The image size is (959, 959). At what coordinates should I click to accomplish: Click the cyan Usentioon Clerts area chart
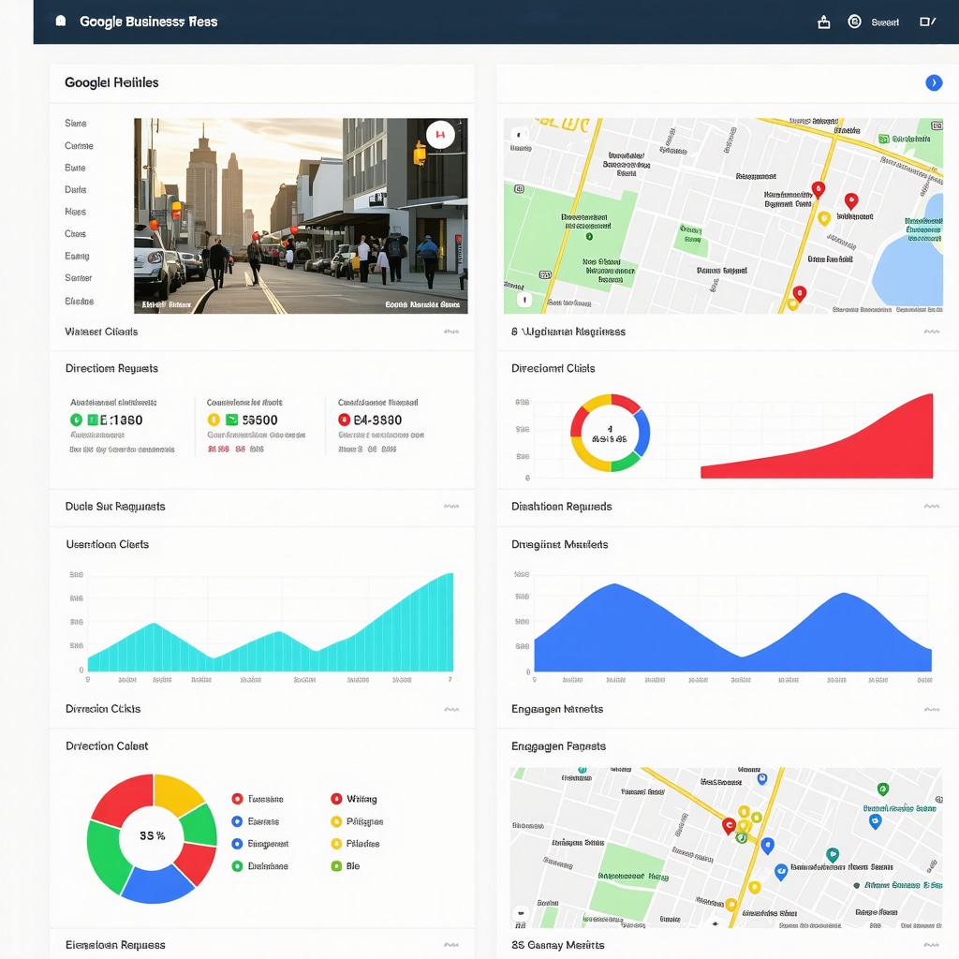[271, 622]
